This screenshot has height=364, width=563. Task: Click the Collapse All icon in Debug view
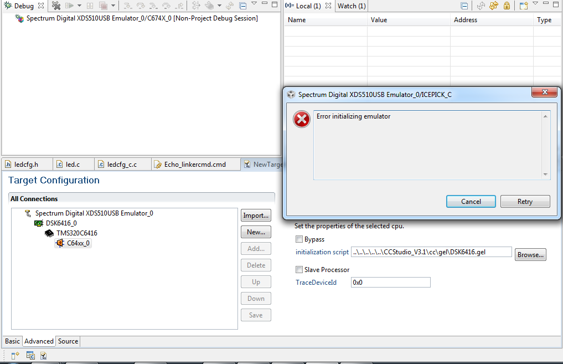(242, 6)
